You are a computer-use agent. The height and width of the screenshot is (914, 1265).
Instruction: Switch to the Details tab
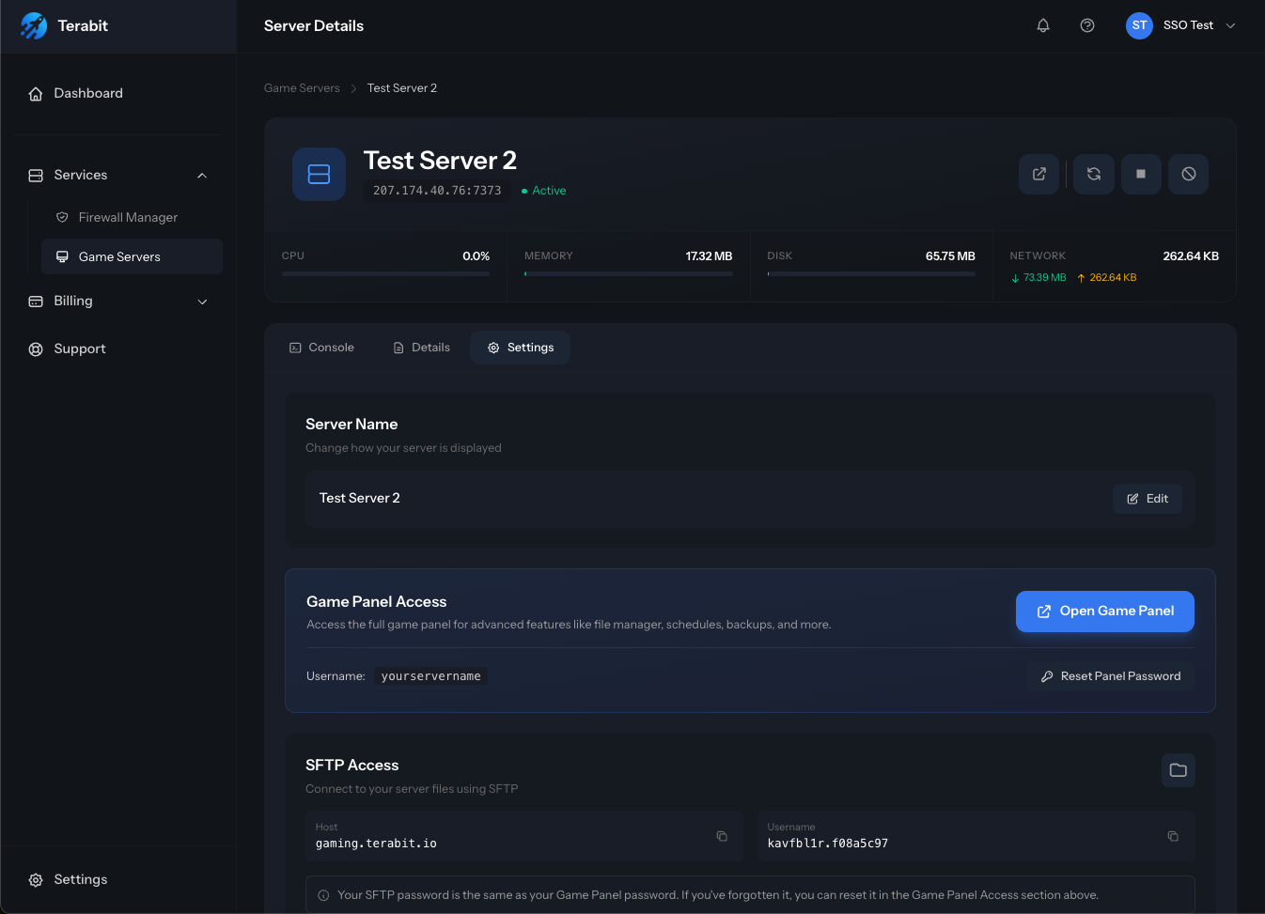pyautogui.click(x=420, y=347)
